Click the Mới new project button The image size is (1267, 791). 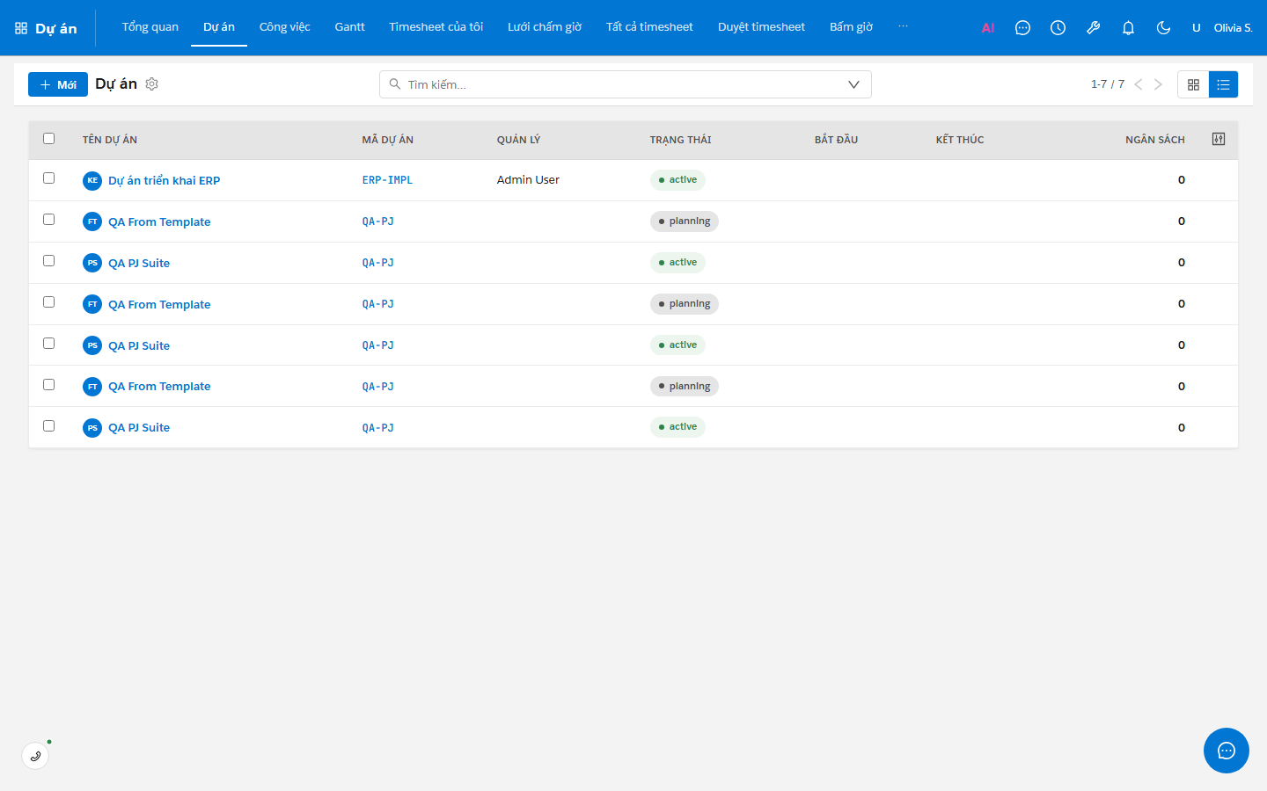coord(58,84)
